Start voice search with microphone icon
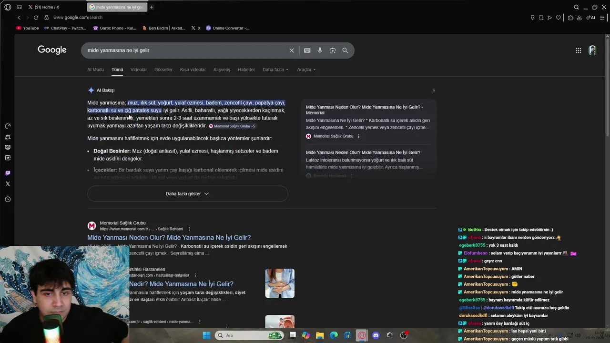610x343 pixels. pyautogui.click(x=320, y=50)
